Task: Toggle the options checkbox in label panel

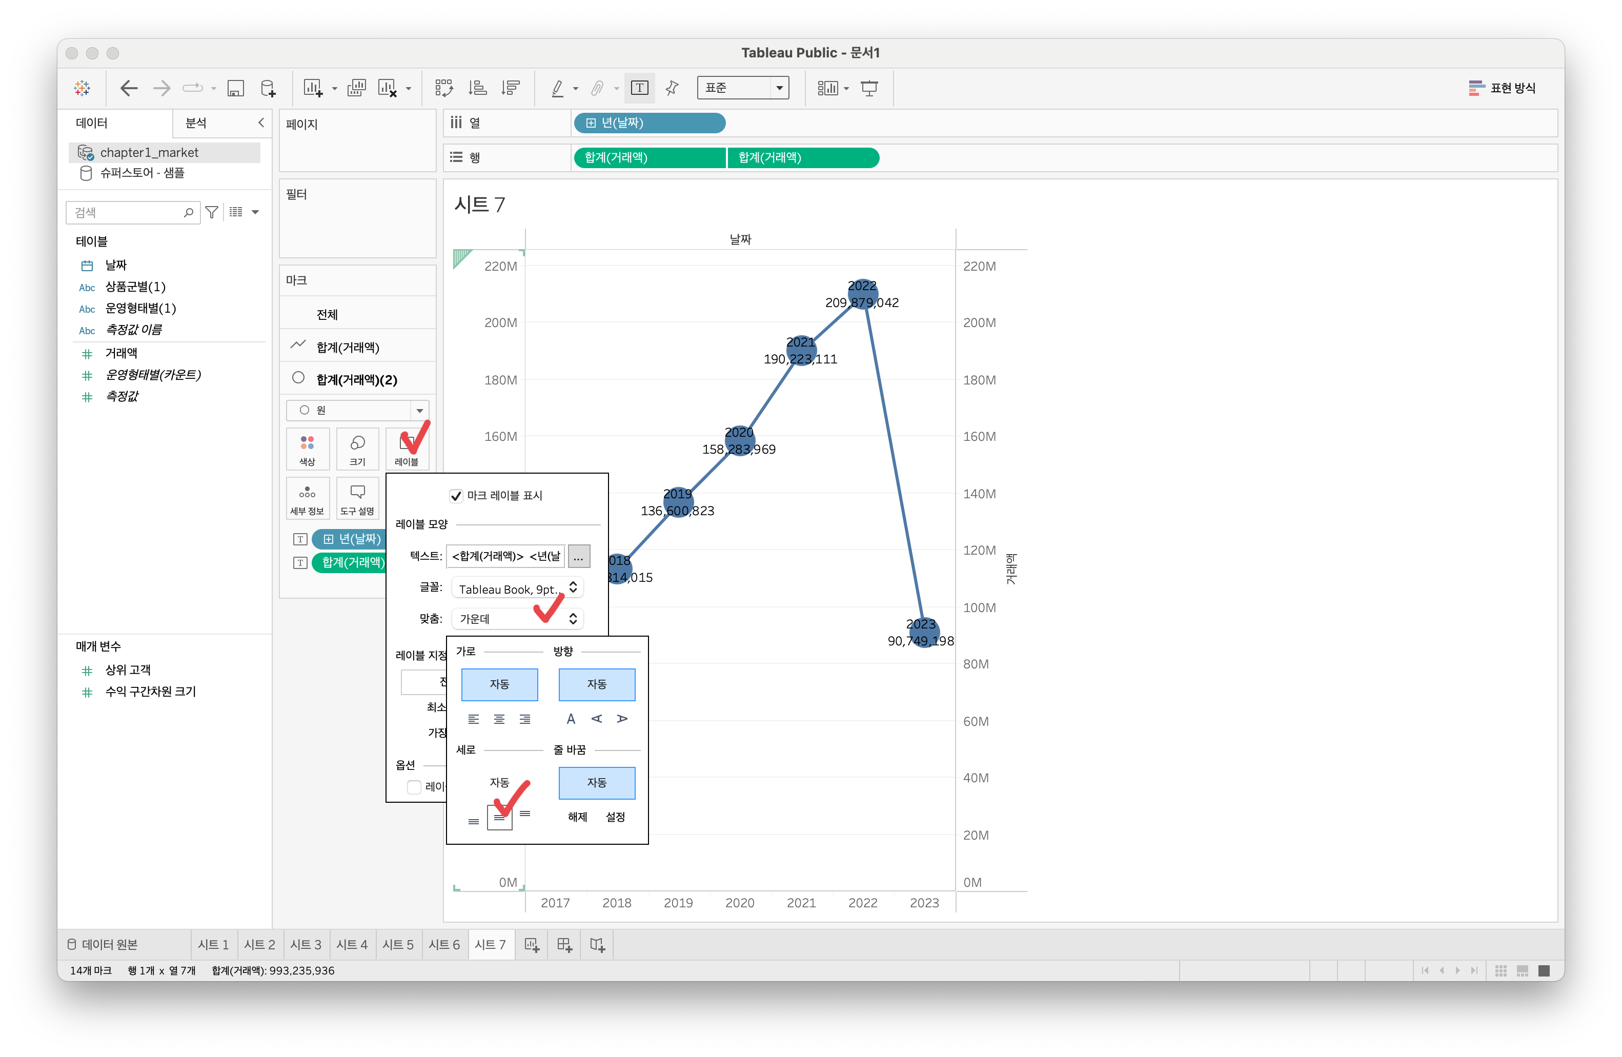Action: [x=414, y=786]
